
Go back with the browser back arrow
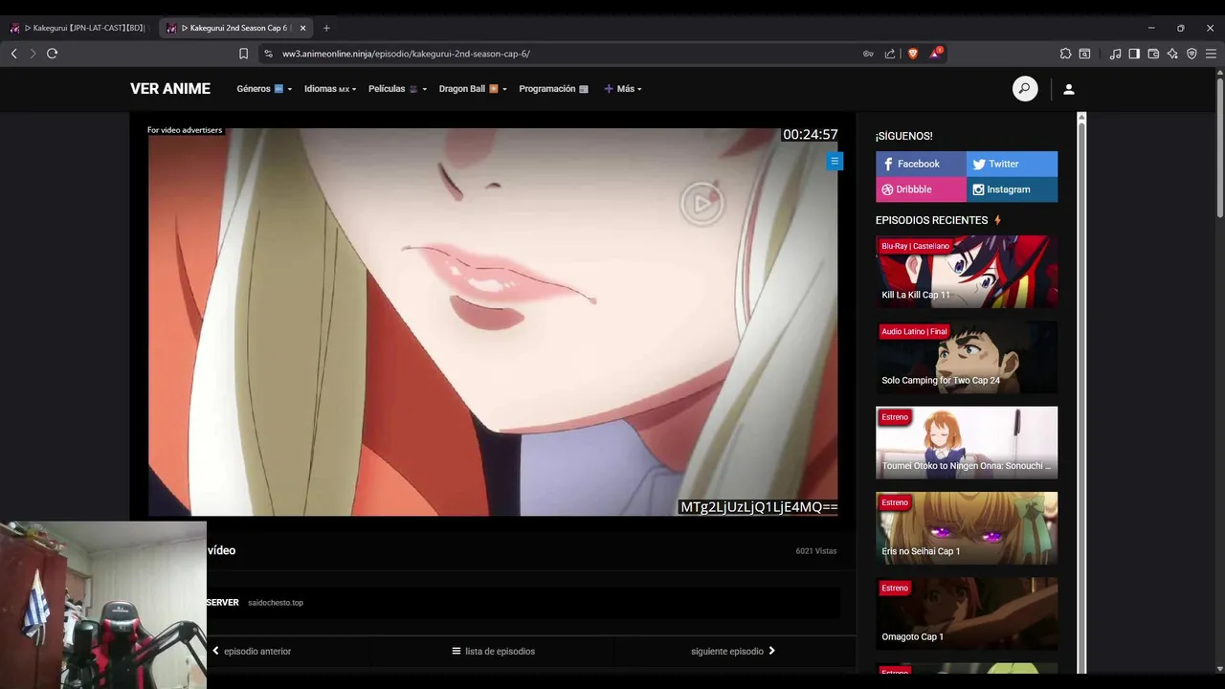tap(13, 54)
